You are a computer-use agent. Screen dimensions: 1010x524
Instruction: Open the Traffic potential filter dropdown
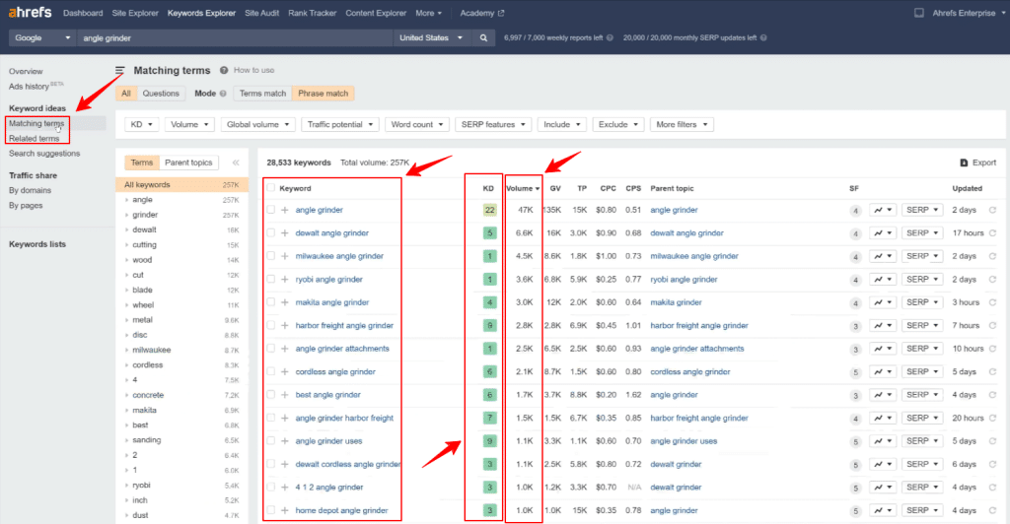pos(340,125)
